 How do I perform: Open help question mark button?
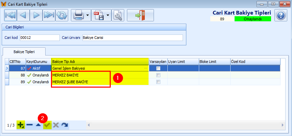click(x=281, y=16)
